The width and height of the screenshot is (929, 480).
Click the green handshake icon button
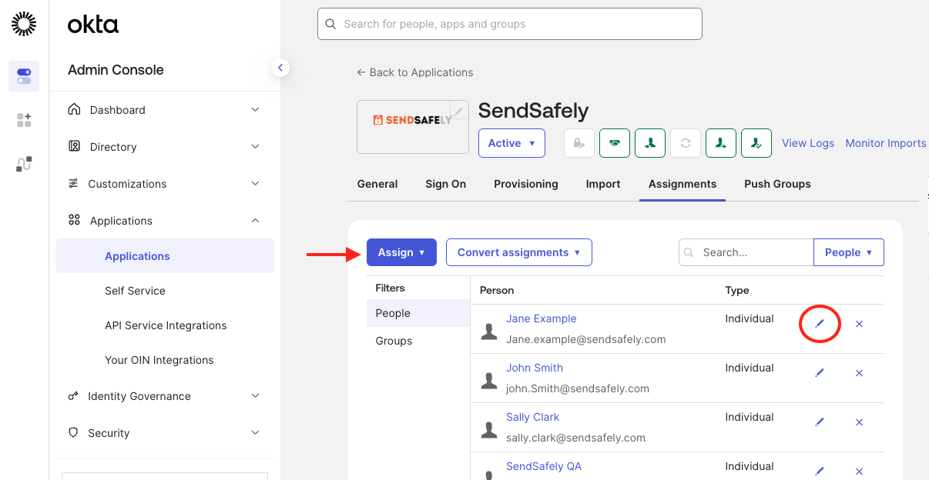pyautogui.click(x=615, y=143)
